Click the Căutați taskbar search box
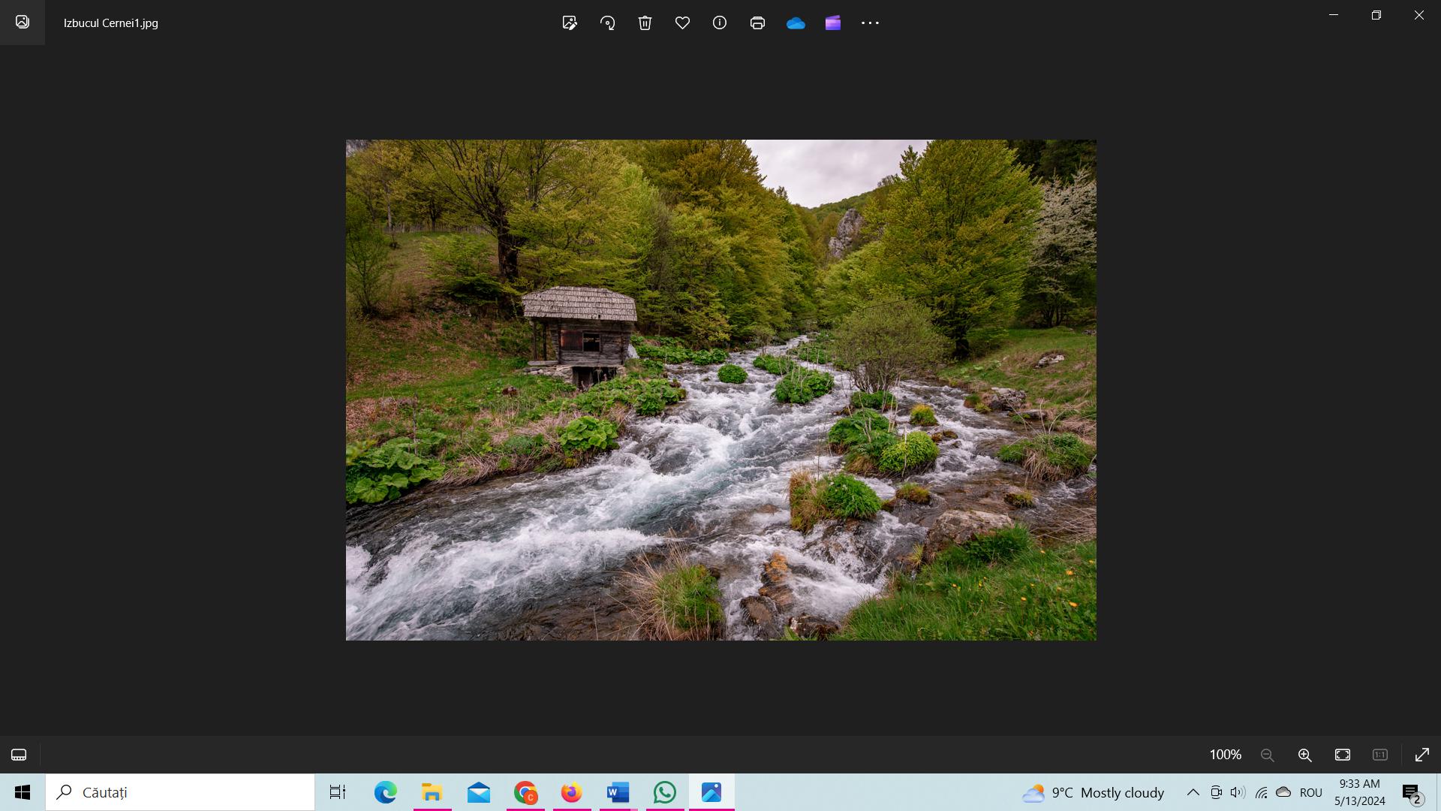This screenshot has height=811, width=1441. point(180,792)
